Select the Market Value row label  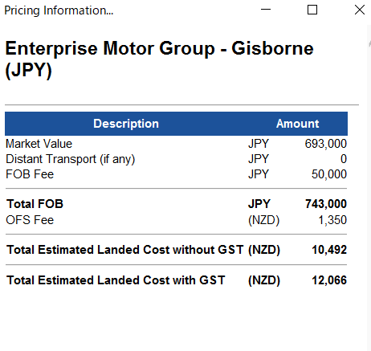coord(39,144)
